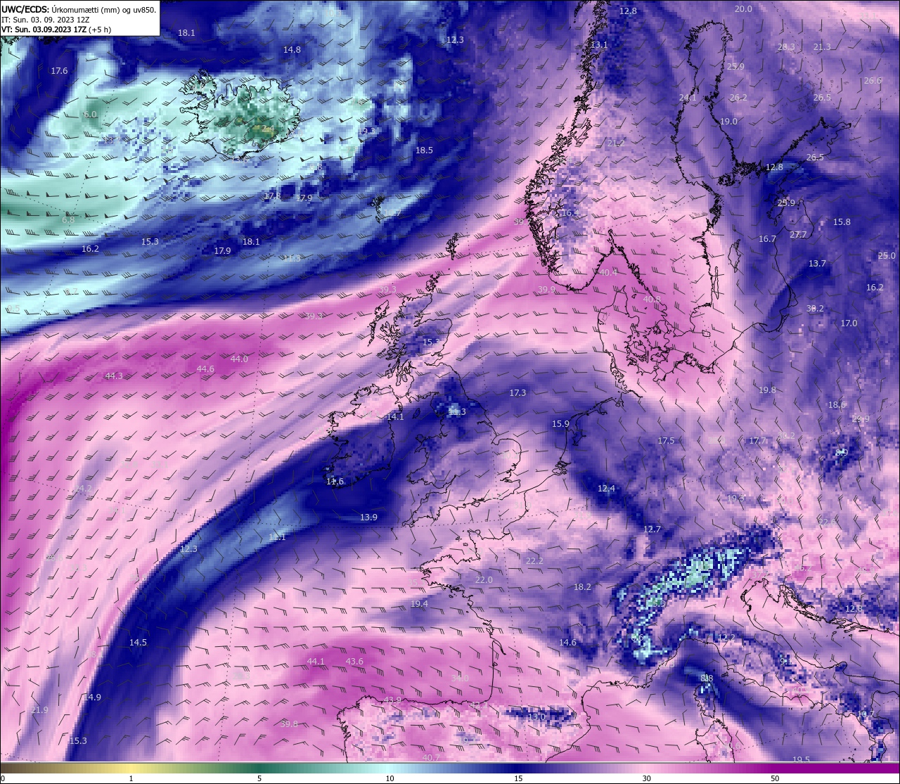
Task: Click the map value 26.6
Action: (x=872, y=81)
